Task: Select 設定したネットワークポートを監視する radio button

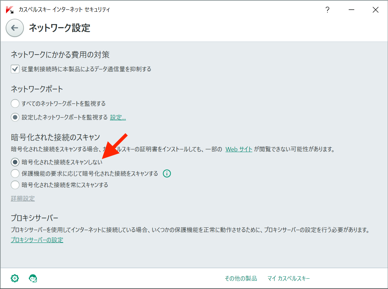Action: [15, 117]
